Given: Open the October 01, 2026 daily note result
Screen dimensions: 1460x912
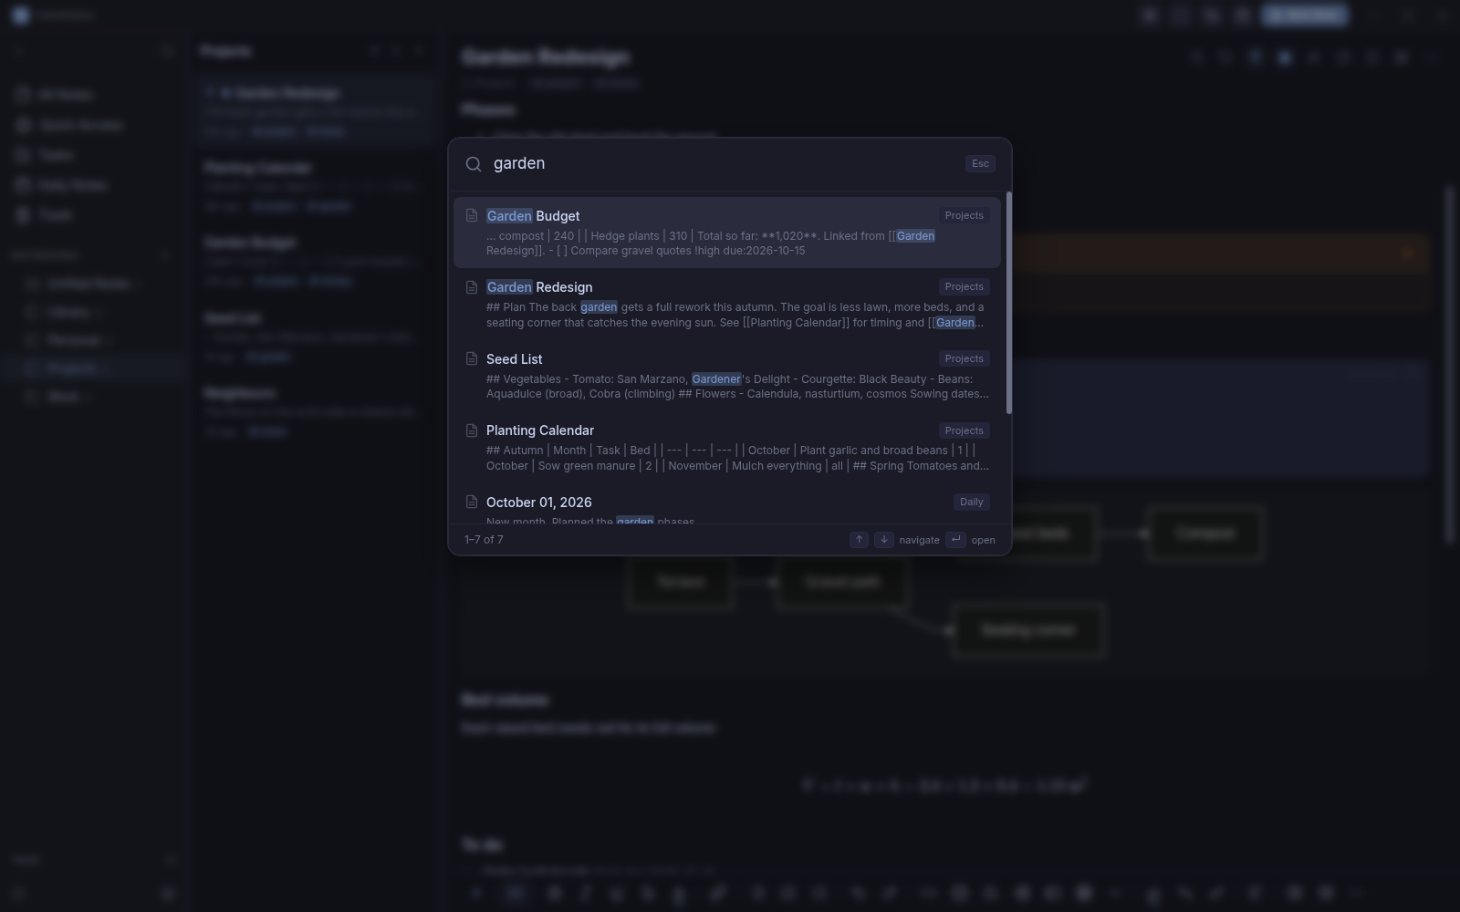Looking at the screenshot, I should coord(727,504).
